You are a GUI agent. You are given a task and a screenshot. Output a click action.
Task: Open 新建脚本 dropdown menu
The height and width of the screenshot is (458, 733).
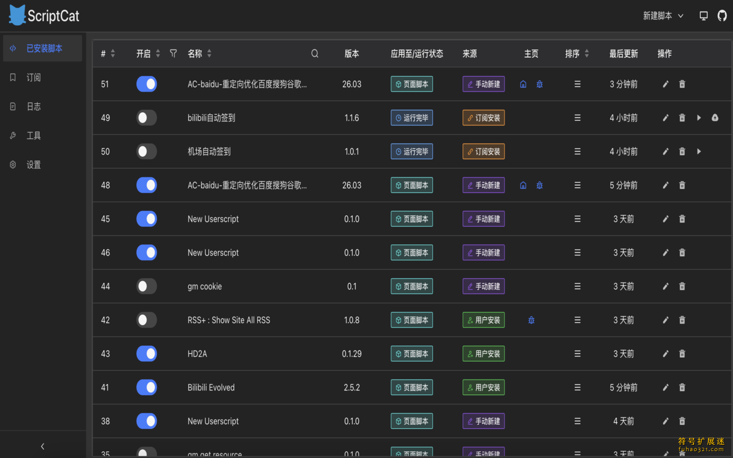663,16
